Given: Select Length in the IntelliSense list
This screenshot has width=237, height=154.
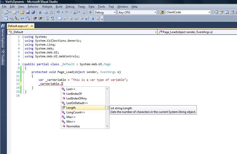Looking at the screenshot, I should click(x=71, y=108).
